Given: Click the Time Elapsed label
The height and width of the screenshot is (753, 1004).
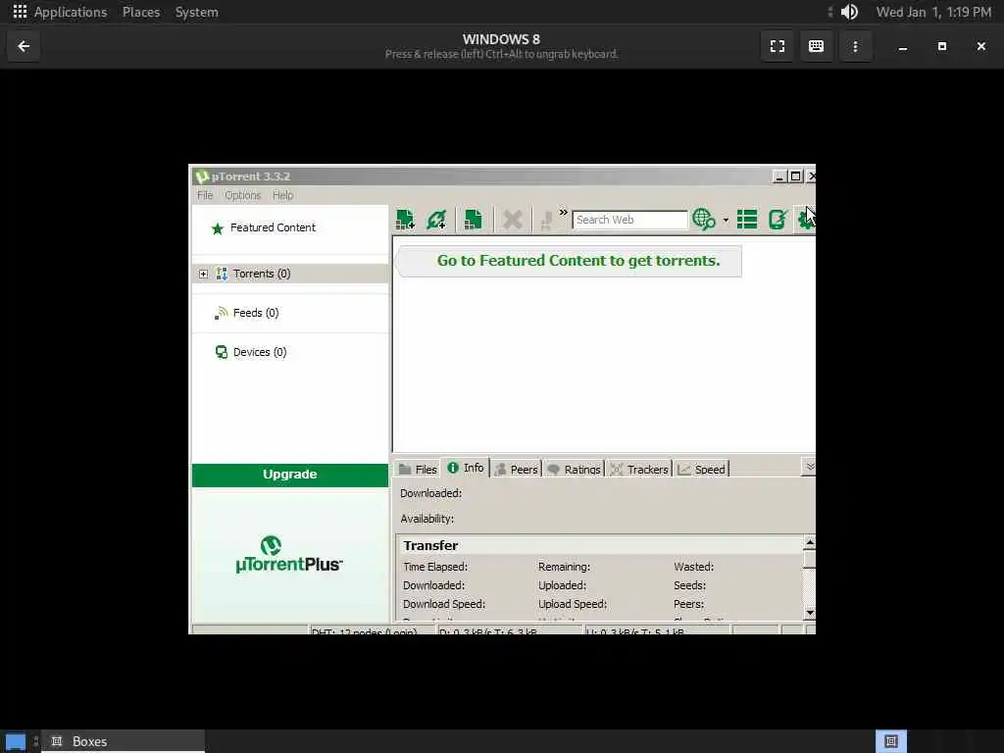Looking at the screenshot, I should (435, 567).
